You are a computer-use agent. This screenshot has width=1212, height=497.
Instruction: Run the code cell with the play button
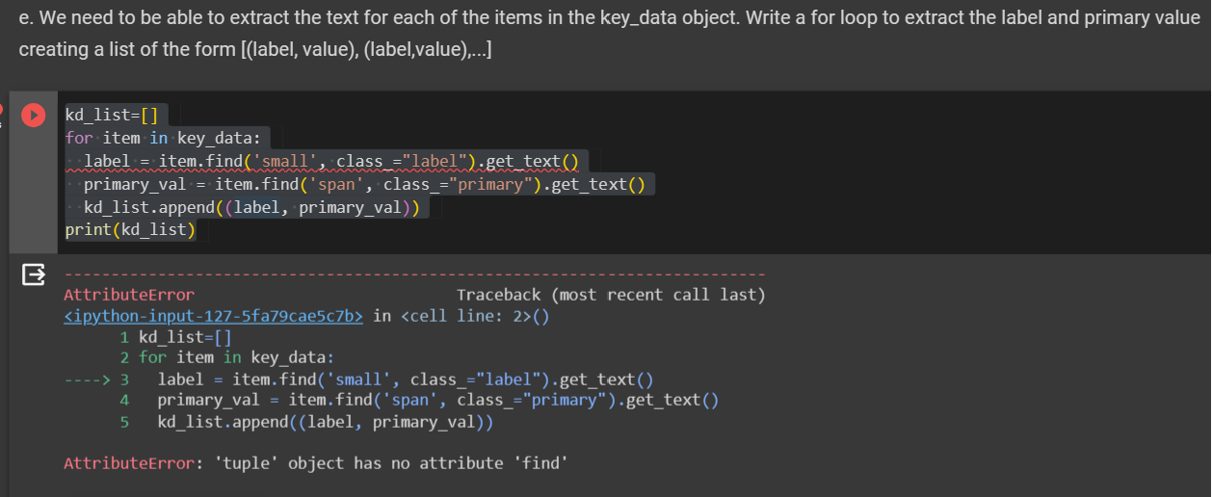click(34, 115)
